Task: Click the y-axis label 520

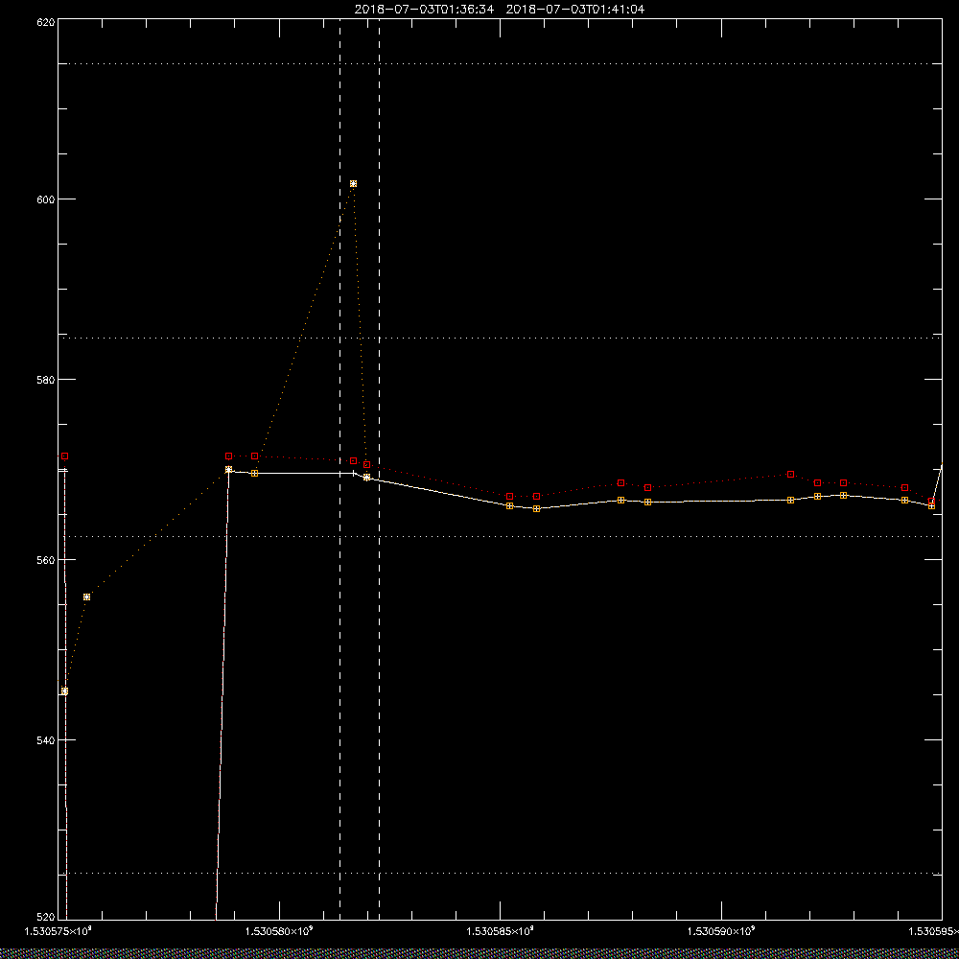Action: pos(46,918)
